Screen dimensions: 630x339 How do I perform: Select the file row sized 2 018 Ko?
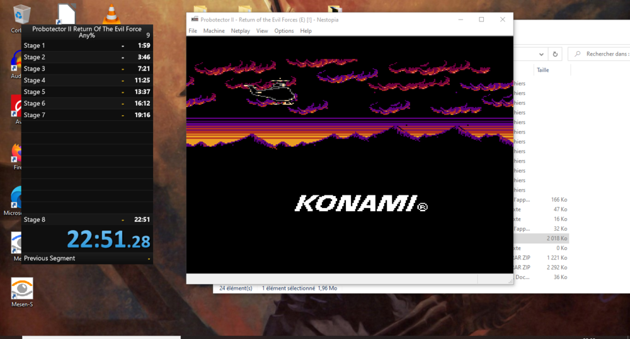[x=541, y=238]
